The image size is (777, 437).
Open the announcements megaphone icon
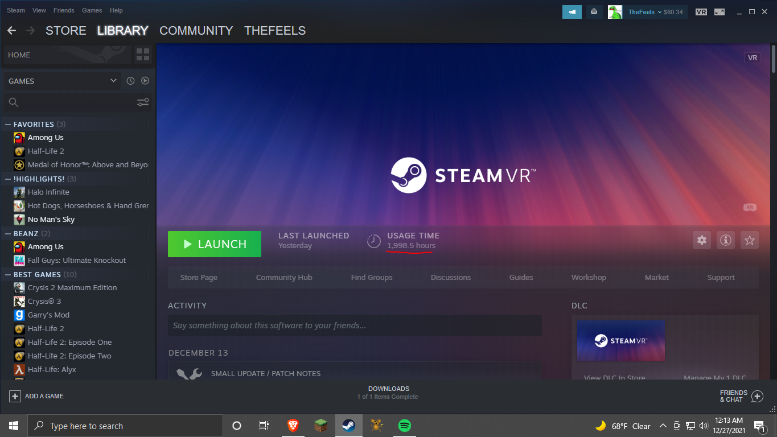[x=572, y=11]
